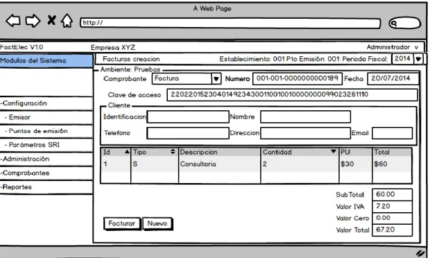The height and width of the screenshot is (258, 430).
Task: Click the Total column header
Action: [392, 152]
